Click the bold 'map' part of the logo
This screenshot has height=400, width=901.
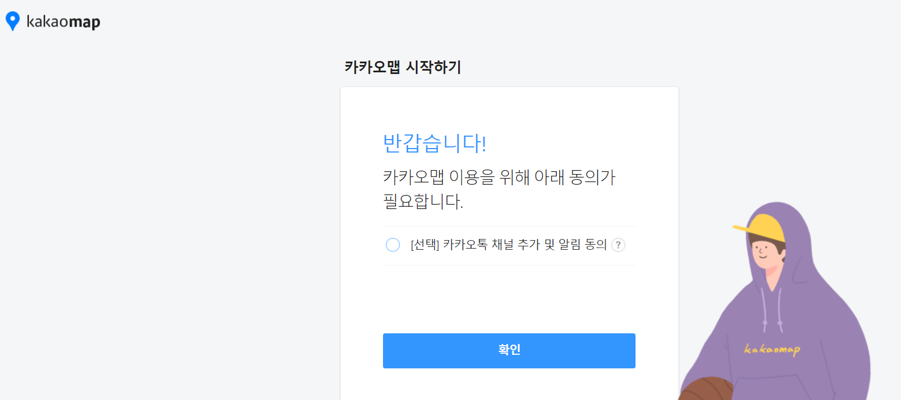tap(84, 23)
